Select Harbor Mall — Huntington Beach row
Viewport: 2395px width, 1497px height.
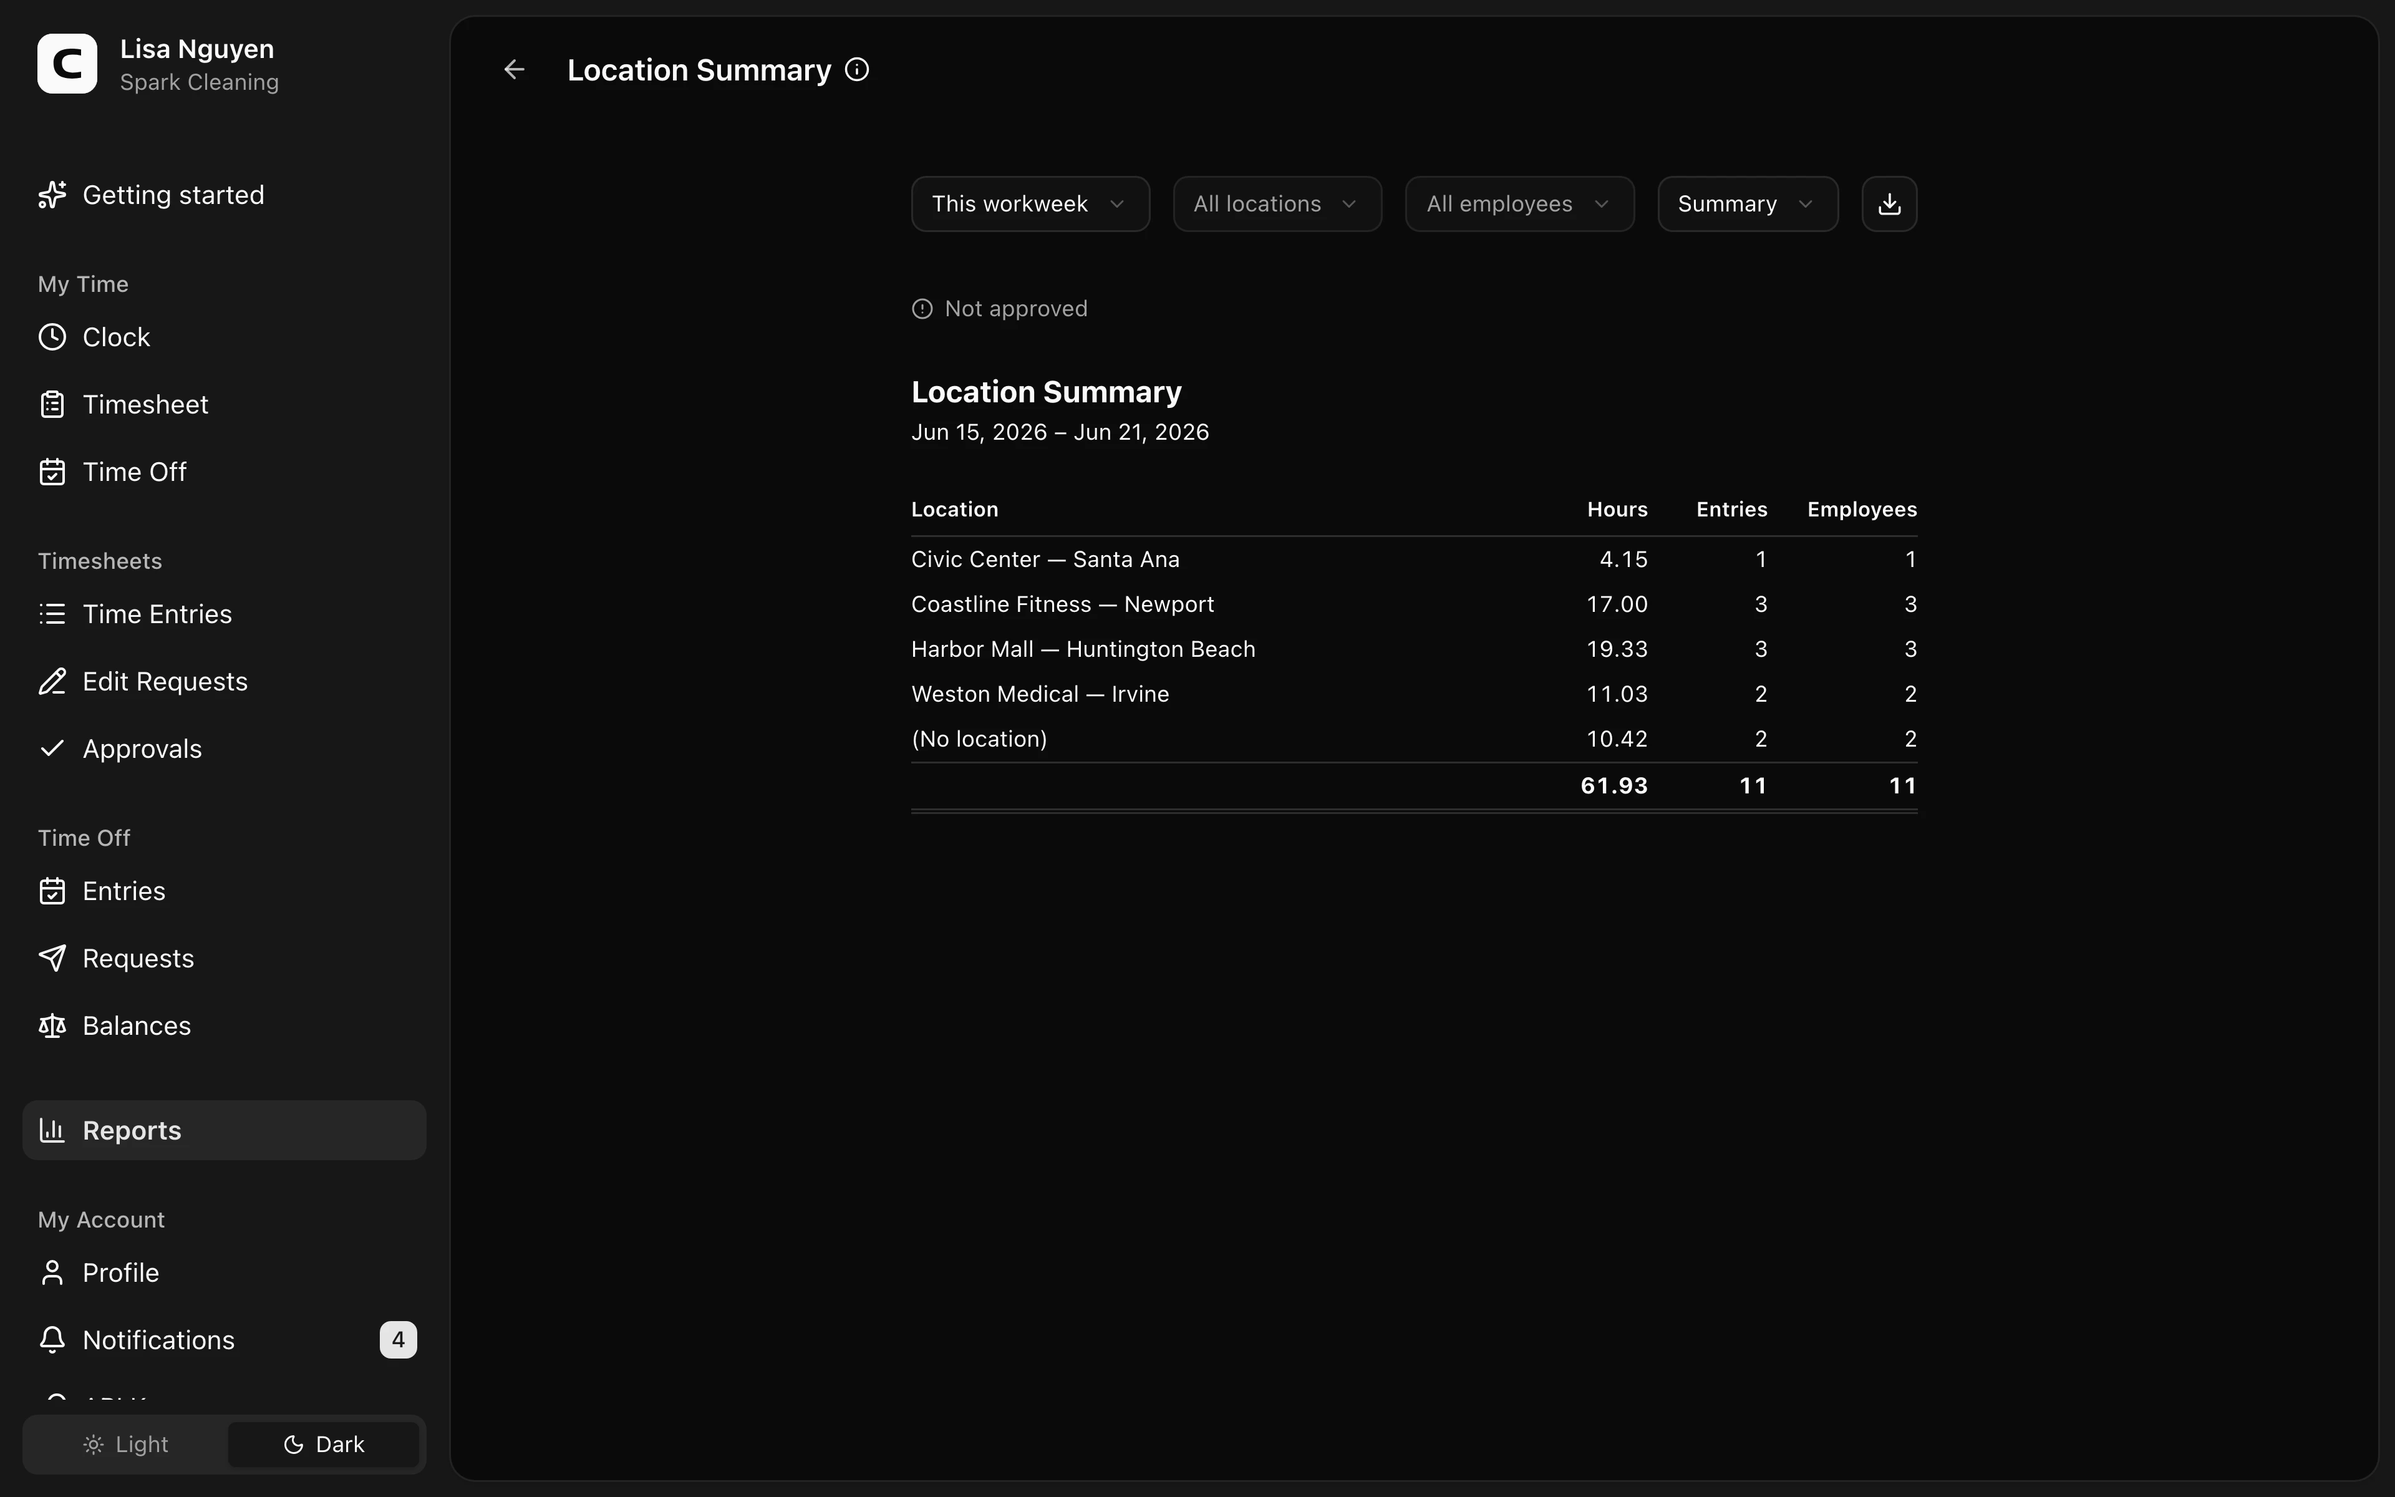point(1413,649)
